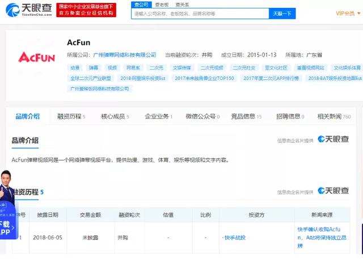The image size is (363, 259).
Task: Open the 融资历程 tab
Action: tap(70, 117)
